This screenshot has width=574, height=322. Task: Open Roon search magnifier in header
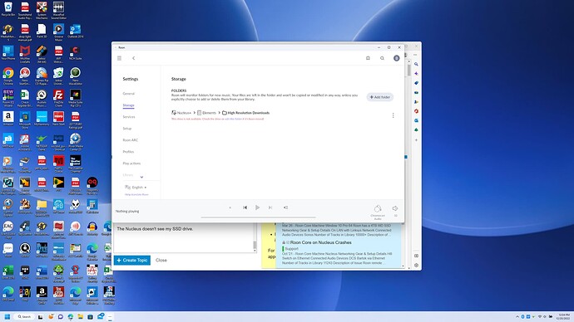pyautogui.click(x=382, y=58)
